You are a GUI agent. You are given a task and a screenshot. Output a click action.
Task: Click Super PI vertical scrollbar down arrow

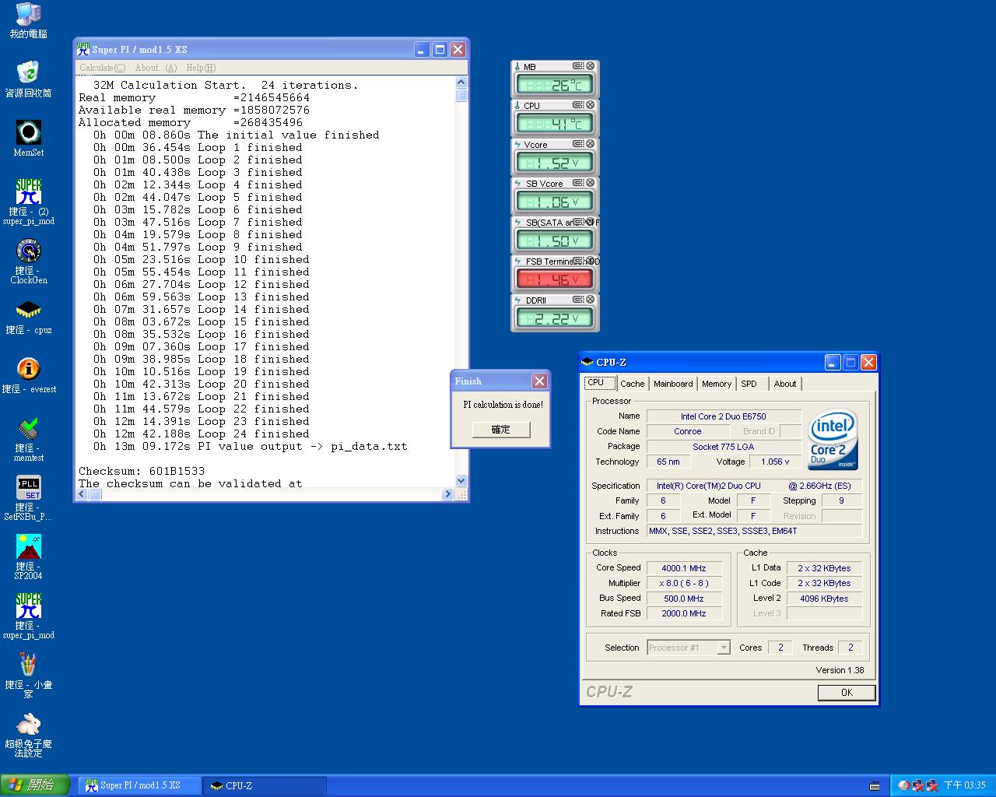coord(461,481)
